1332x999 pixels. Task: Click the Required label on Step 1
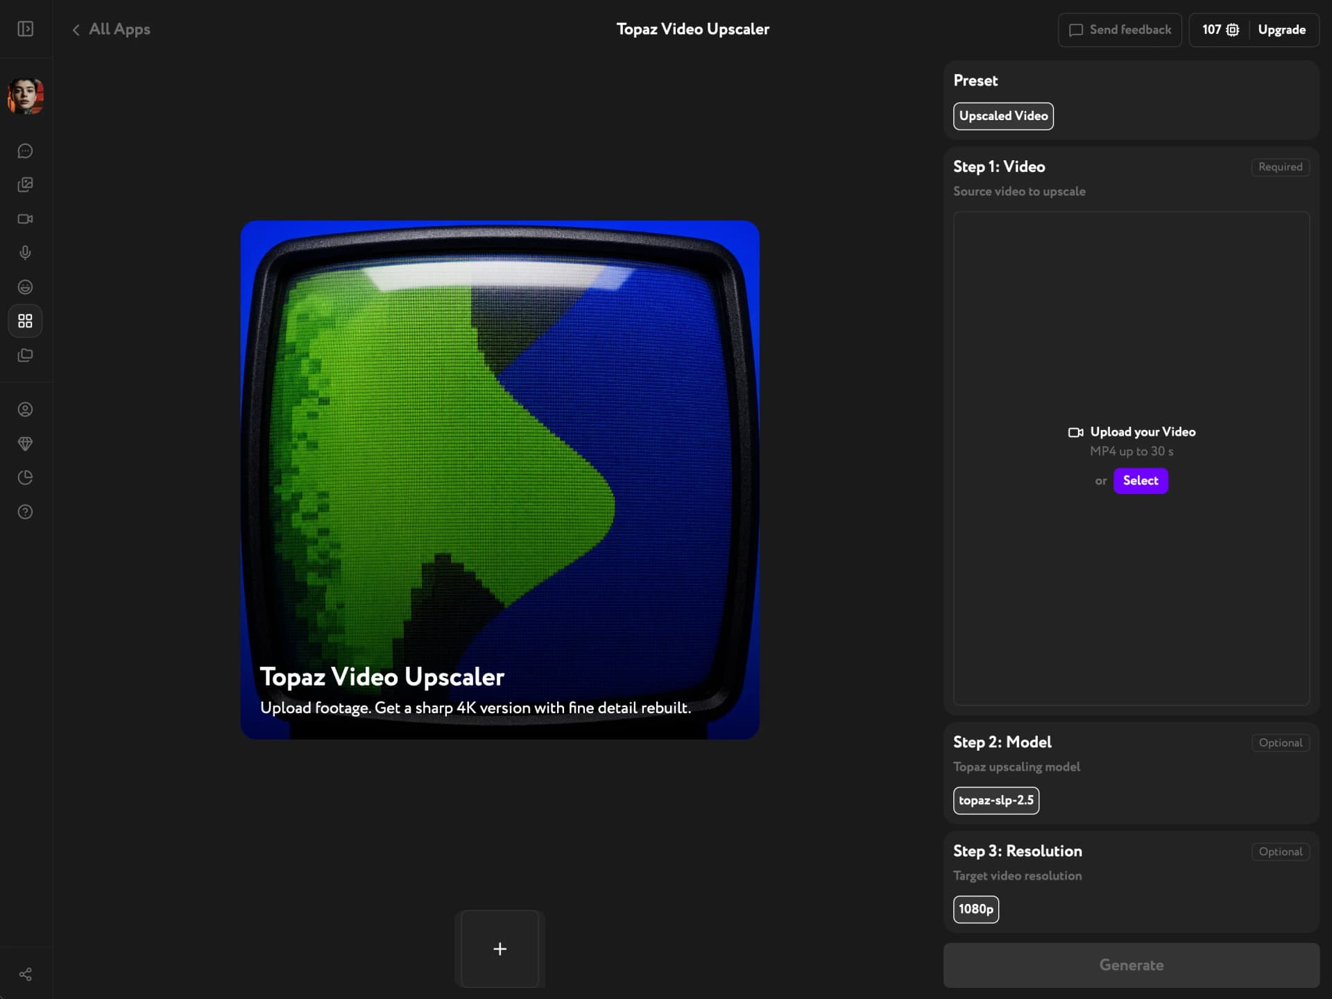coord(1281,167)
